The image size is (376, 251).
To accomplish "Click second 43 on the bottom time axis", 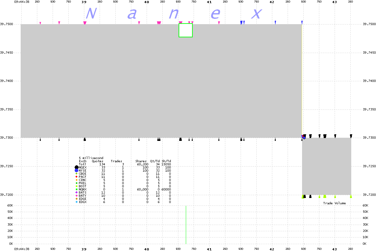I will tap(335, 249).
